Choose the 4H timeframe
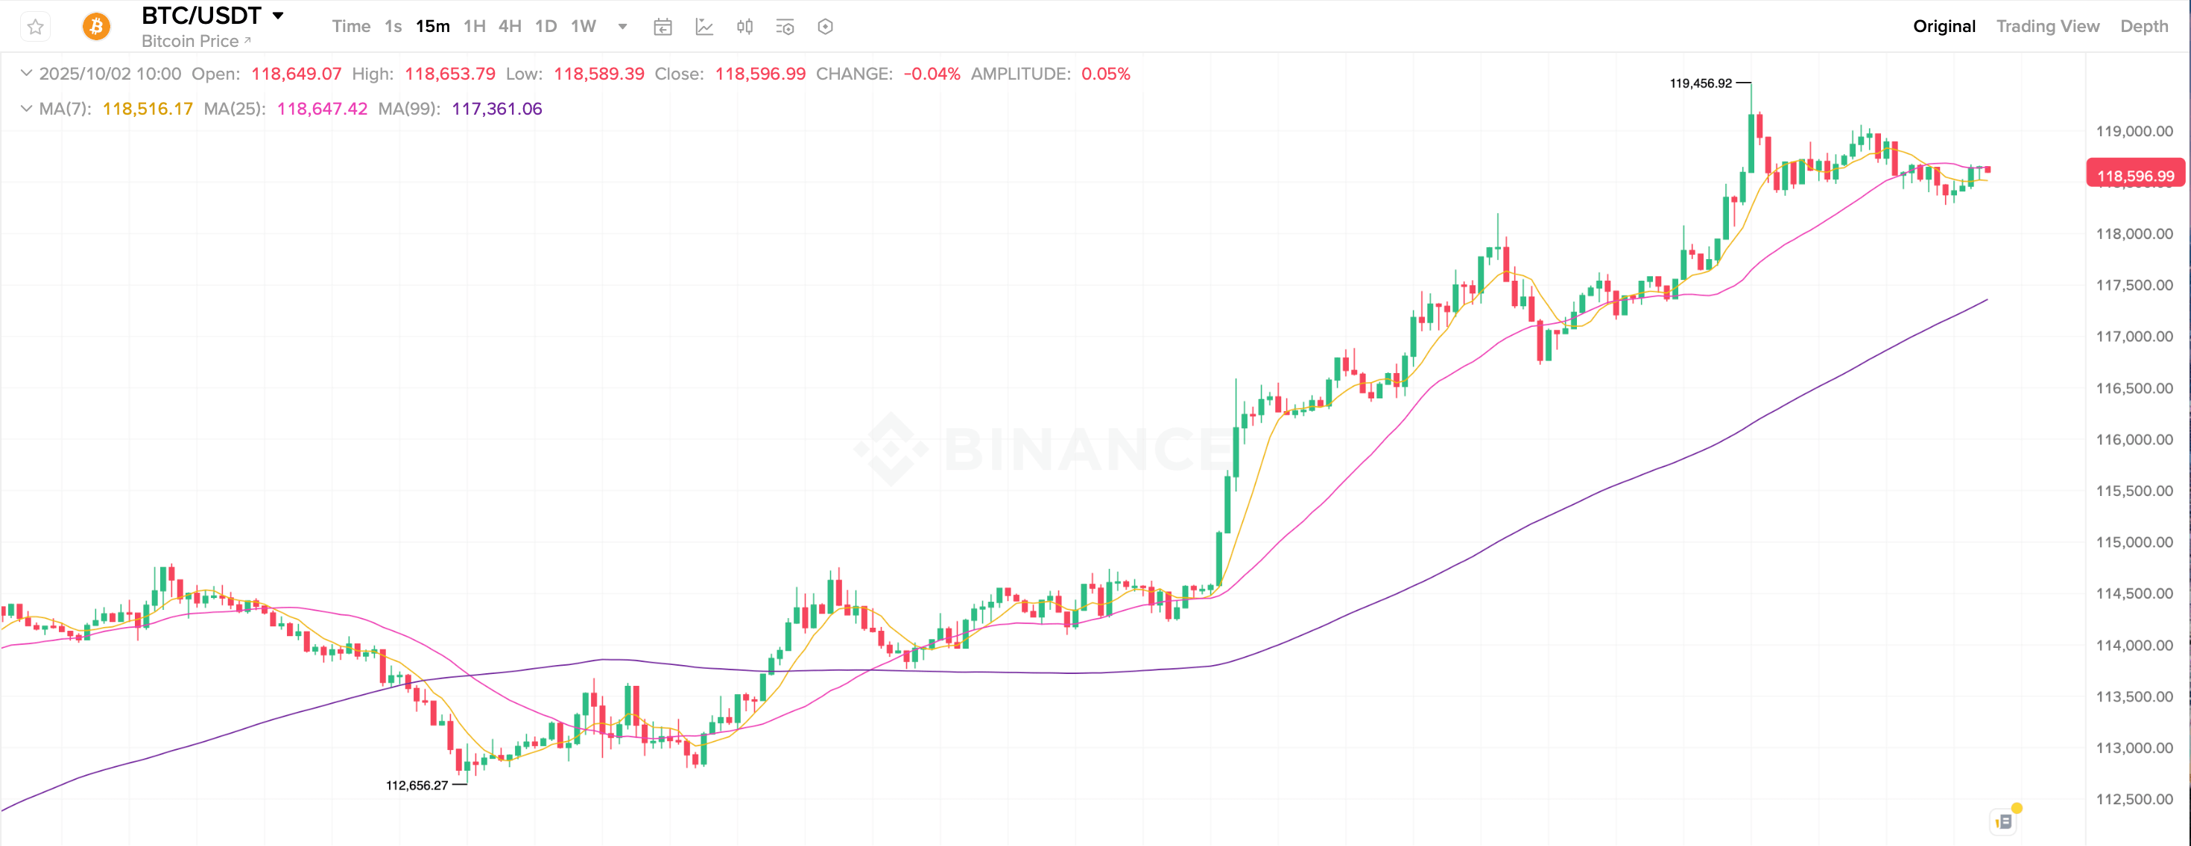2191x846 pixels. click(x=510, y=26)
